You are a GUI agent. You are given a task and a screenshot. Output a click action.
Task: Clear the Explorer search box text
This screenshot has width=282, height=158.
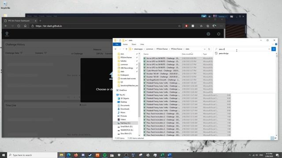click(269, 49)
